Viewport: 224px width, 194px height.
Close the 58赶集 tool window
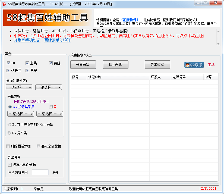coord(216,3)
